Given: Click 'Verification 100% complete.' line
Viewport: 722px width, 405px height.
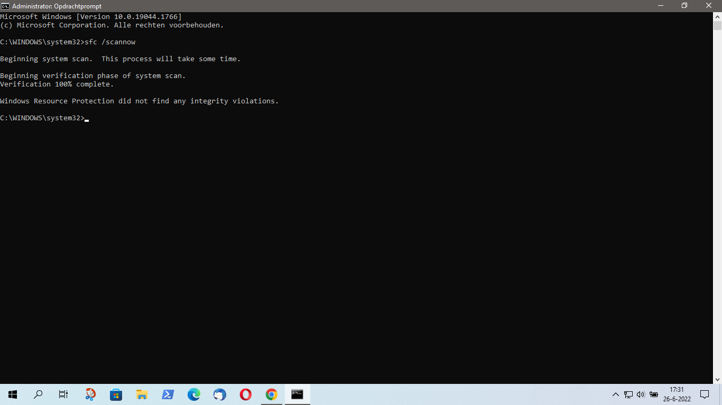Looking at the screenshot, I should coord(57,84).
